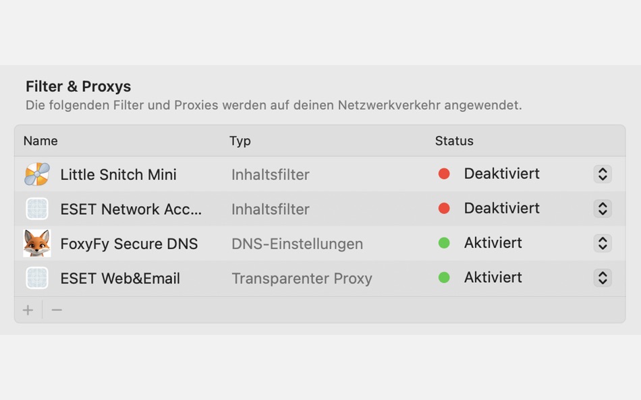Viewport: 641px width, 400px height.
Task: Click the green dot beside ESET Web&Email
Action: click(x=443, y=277)
